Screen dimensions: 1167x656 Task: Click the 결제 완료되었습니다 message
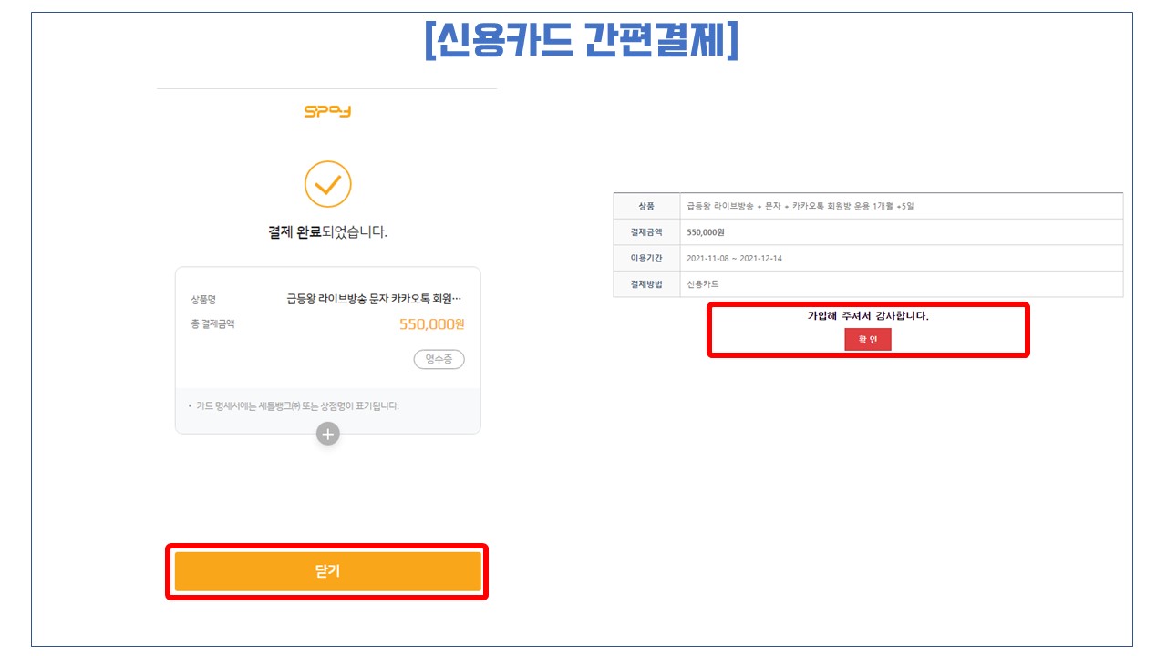point(327,232)
